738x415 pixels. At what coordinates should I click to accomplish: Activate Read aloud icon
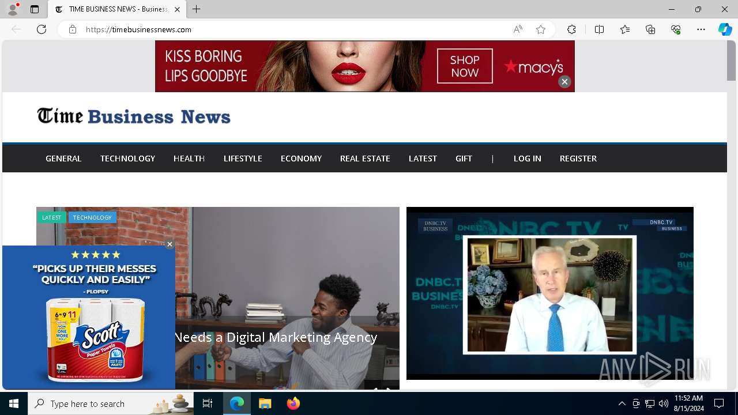[x=518, y=29]
